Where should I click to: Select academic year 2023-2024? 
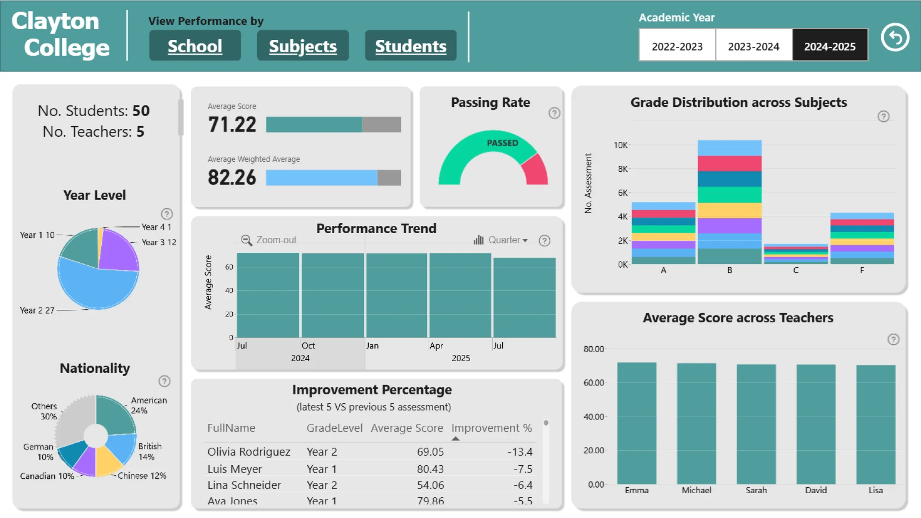pyautogui.click(x=753, y=47)
